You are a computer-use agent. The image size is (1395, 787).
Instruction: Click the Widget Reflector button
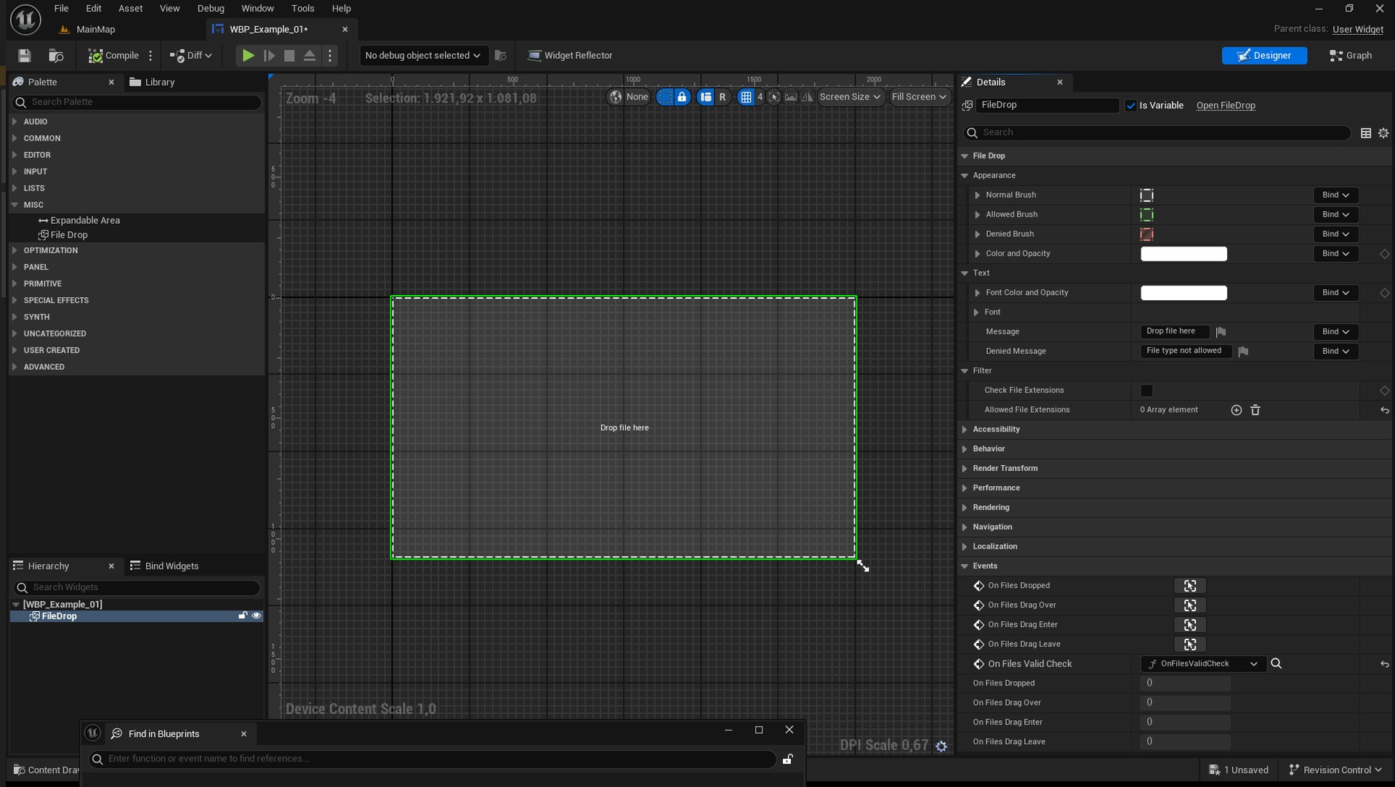tap(570, 55)
